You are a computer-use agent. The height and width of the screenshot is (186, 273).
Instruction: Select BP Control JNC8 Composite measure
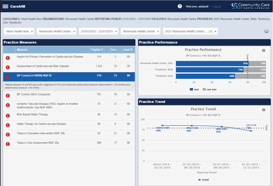(69, 95)
